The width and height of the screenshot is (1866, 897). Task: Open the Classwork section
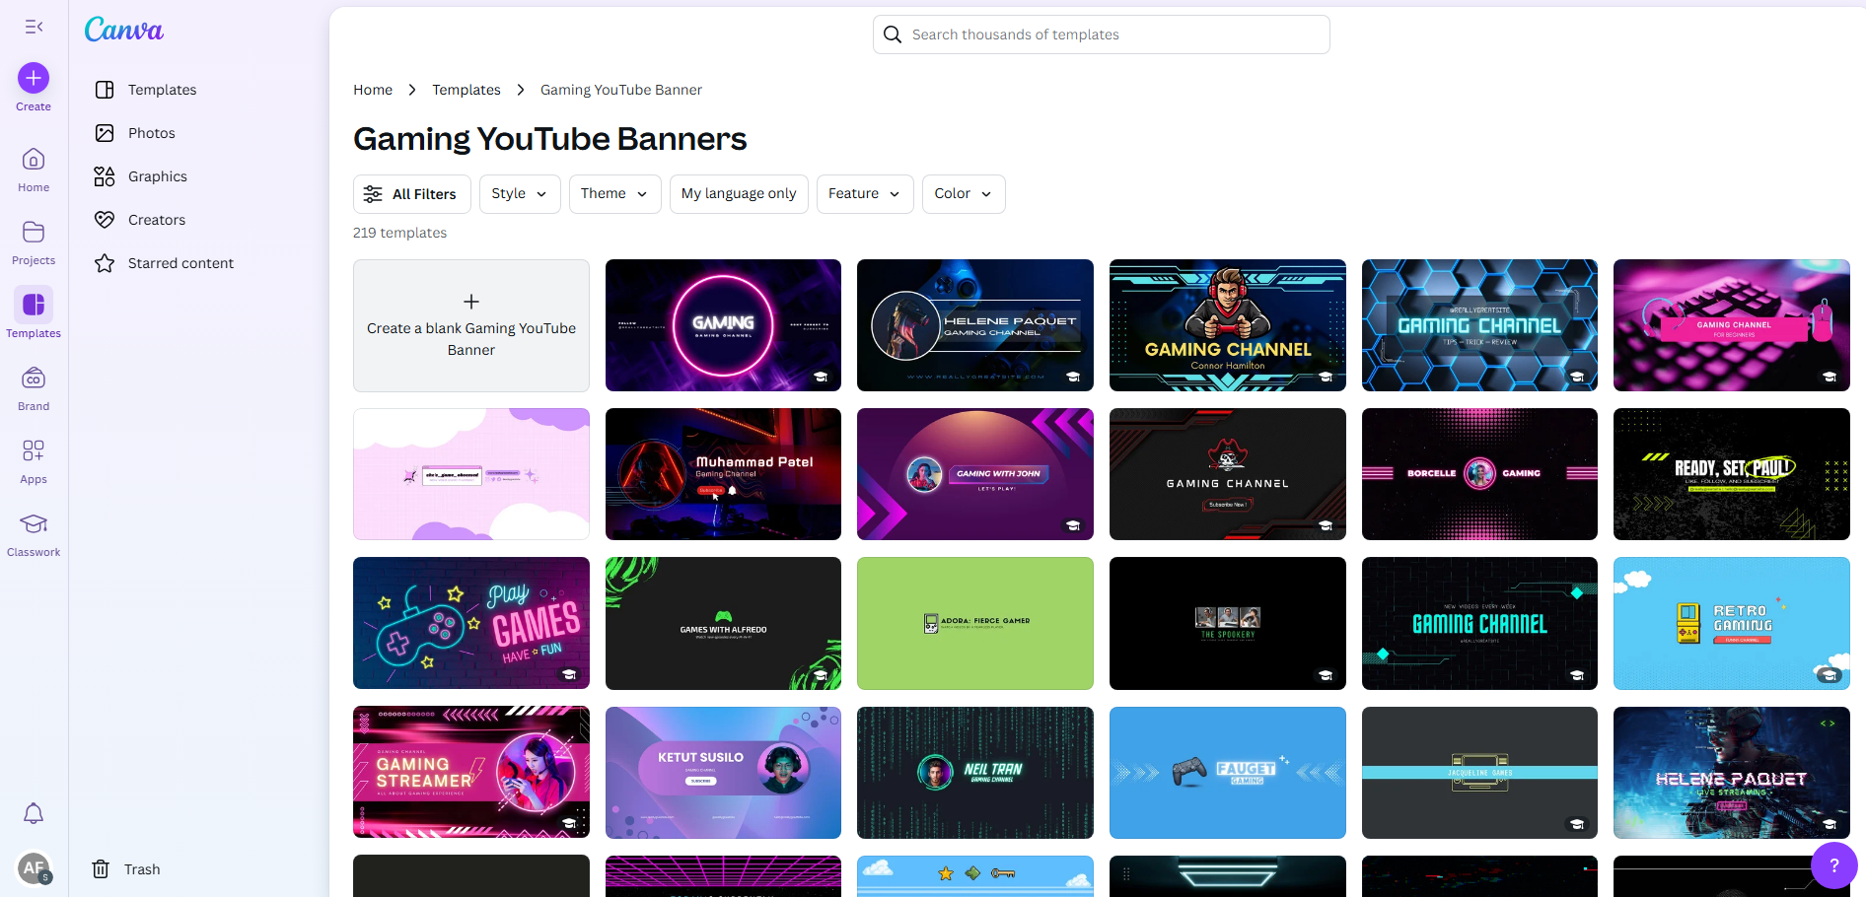(33, 534)
